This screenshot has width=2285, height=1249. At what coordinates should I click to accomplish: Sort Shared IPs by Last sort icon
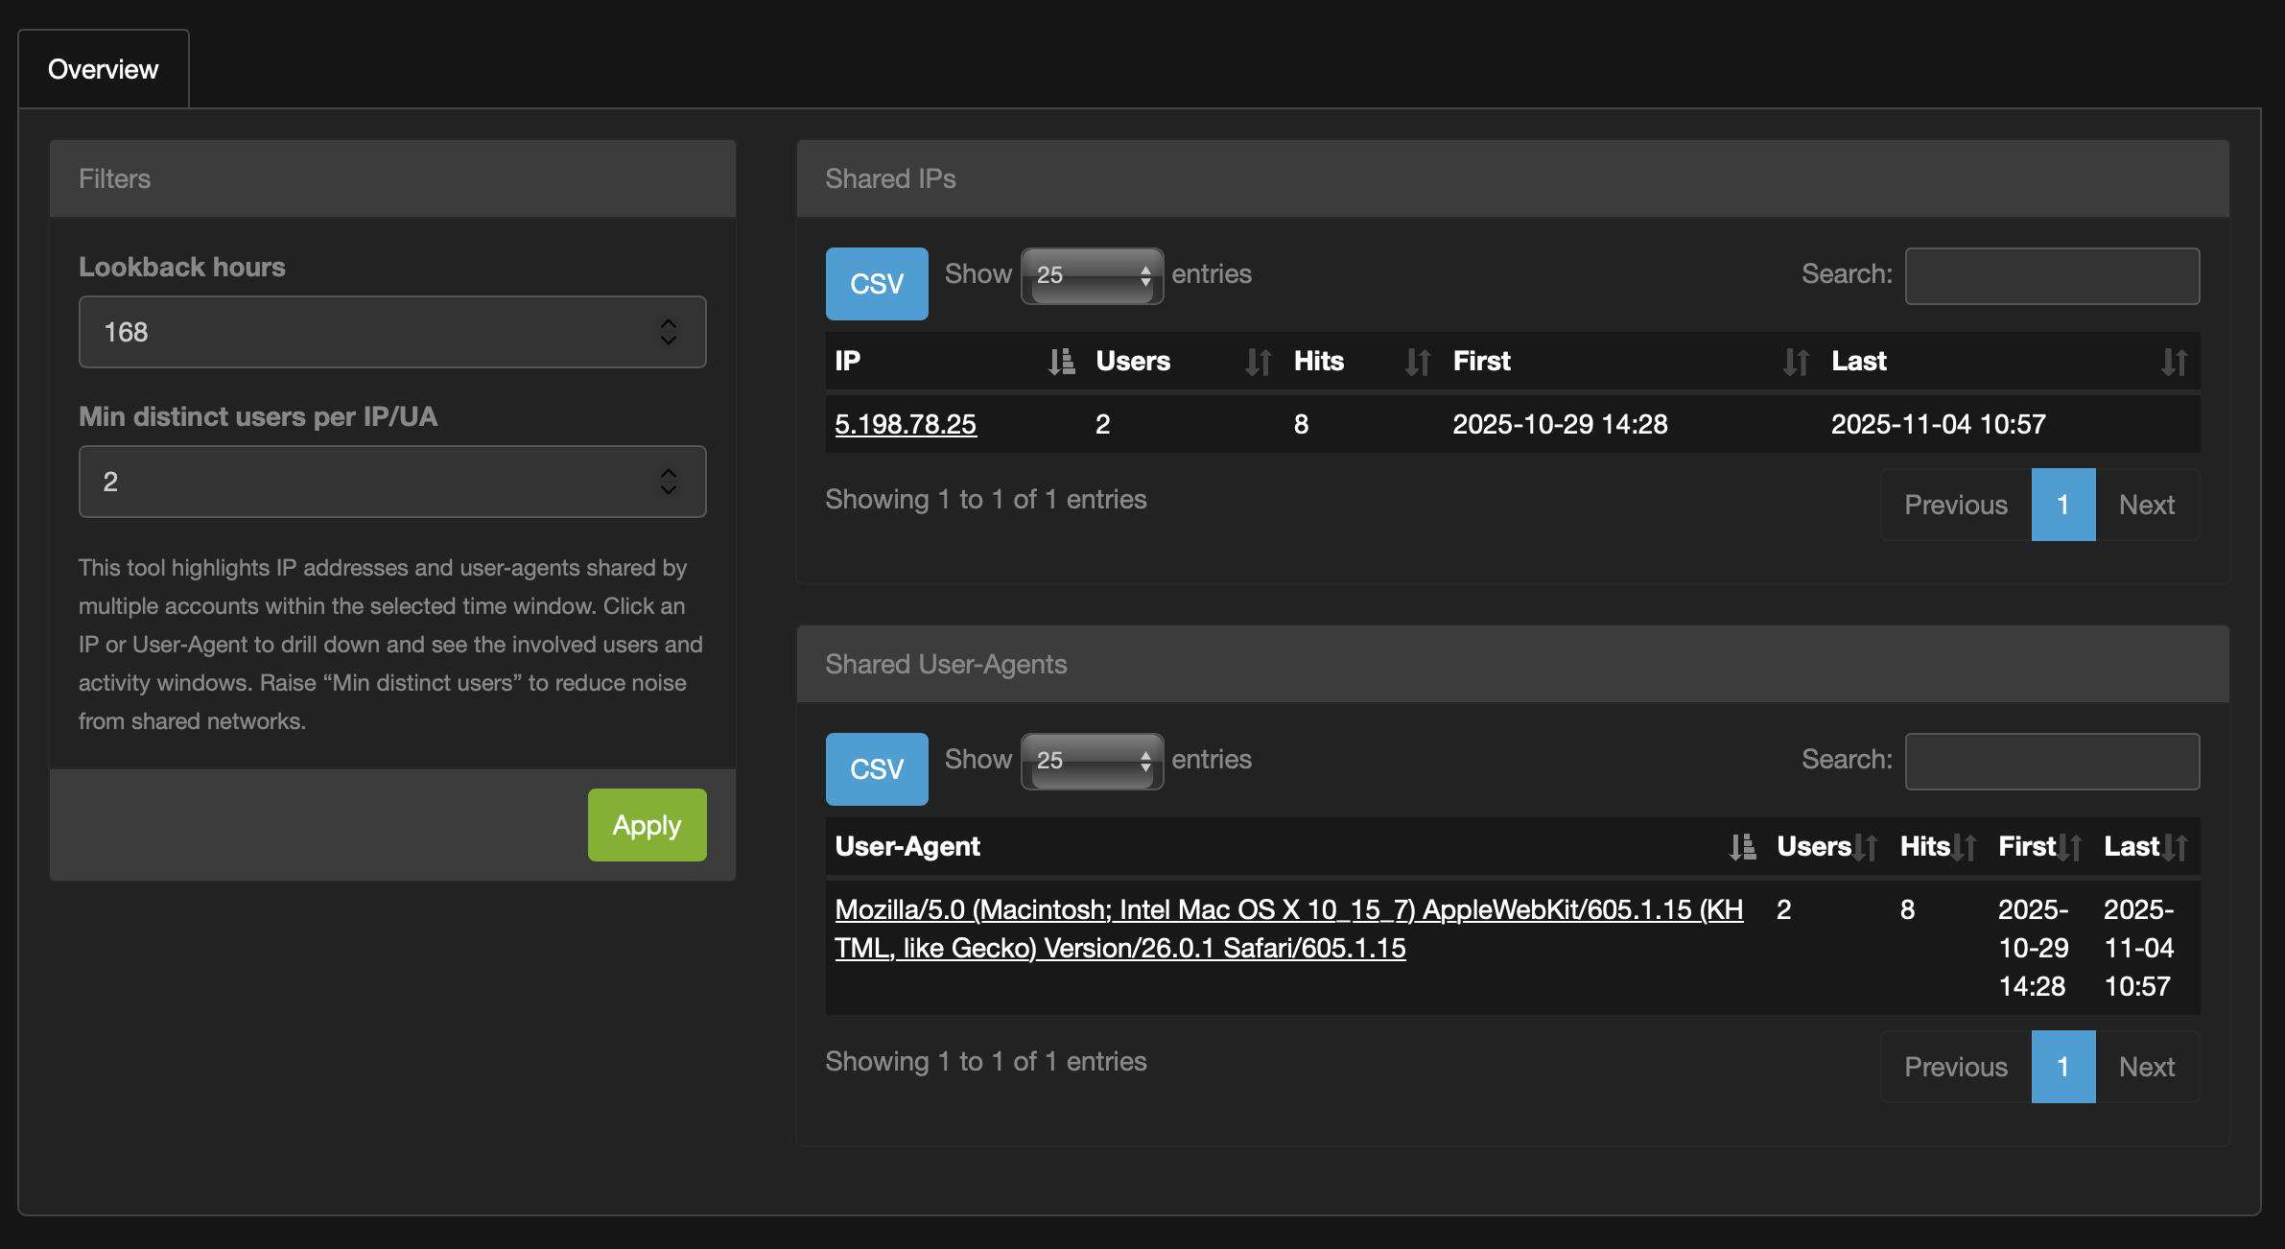tap(2174, 362)
